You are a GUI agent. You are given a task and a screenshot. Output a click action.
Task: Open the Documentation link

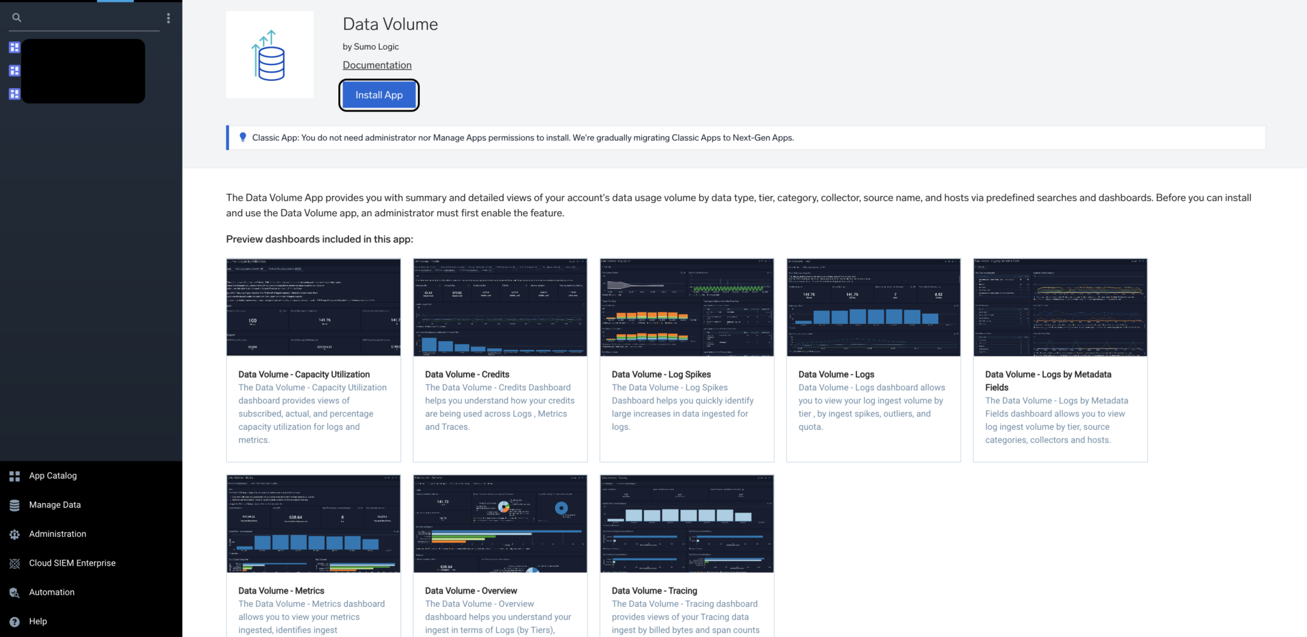pyautogui.click(x=377, y=64)
